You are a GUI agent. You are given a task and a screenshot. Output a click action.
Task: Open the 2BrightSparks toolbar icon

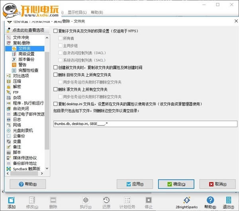[x=187, y=200]
